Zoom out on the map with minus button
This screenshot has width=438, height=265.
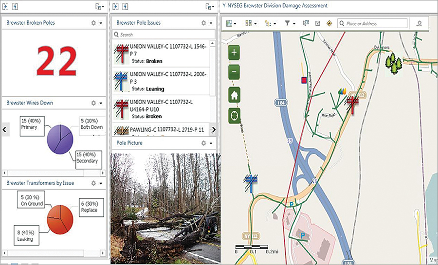tap(234, 72)
